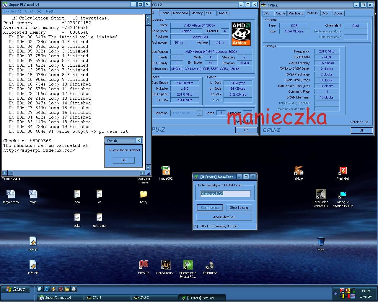The width and height of the screenshot is (378, 302).
Task: Click Super PI scroll down arrow
Action: 148,167
